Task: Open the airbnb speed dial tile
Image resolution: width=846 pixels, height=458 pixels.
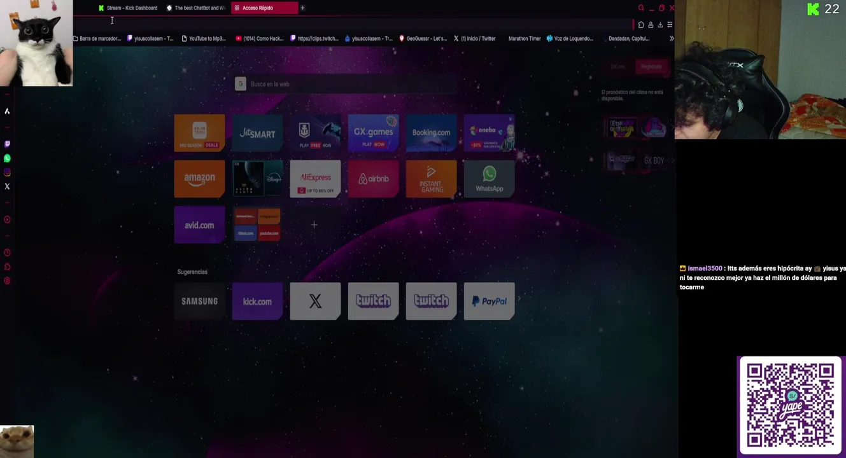Action: coord(373,179)
